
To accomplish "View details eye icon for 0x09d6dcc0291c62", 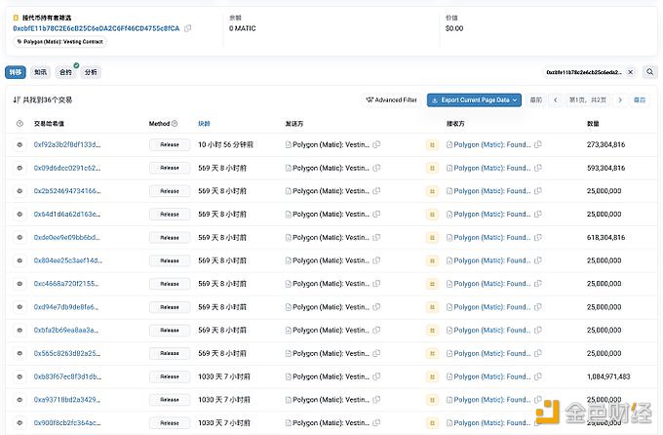I will click(x=19, y=168).
